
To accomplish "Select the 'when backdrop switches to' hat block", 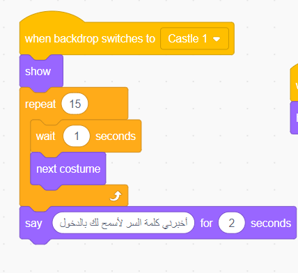I will point(90,38).
